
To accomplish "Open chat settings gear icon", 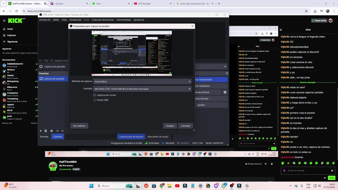I will point(325,178).
